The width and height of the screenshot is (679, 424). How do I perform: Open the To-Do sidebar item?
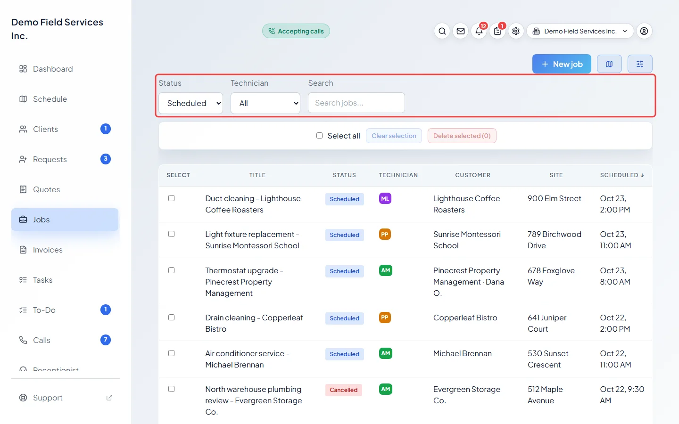point(65,310)
